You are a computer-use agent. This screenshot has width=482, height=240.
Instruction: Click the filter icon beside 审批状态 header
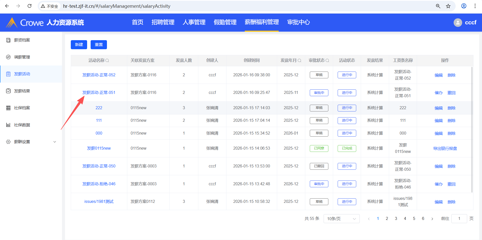coord(327,61)
